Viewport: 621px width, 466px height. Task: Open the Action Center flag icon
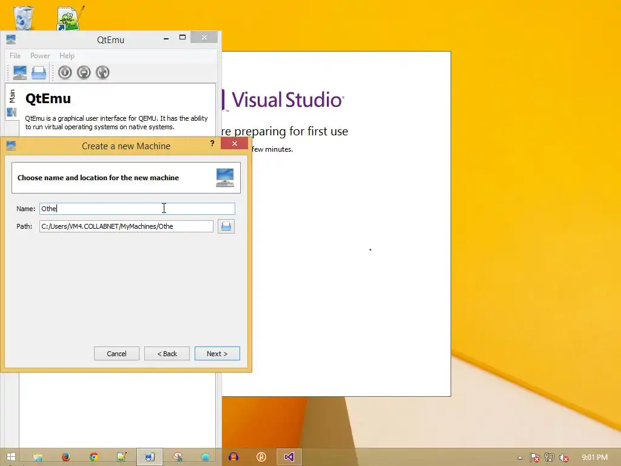(535, 458)
